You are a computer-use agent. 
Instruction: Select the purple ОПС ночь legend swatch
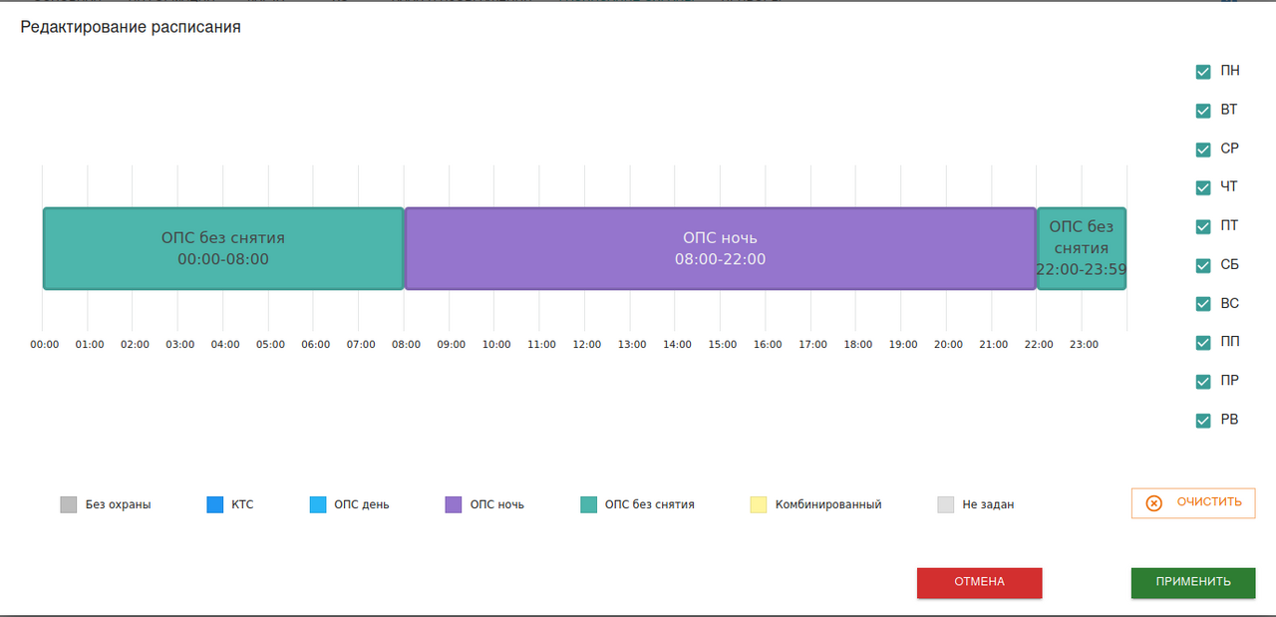tap(454, 504)
